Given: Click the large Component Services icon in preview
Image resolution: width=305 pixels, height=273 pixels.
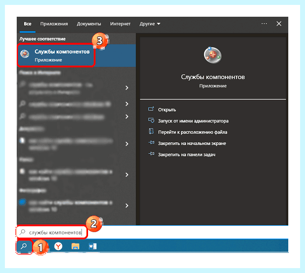Looking at the screenshot, I should tap(213, 55).
